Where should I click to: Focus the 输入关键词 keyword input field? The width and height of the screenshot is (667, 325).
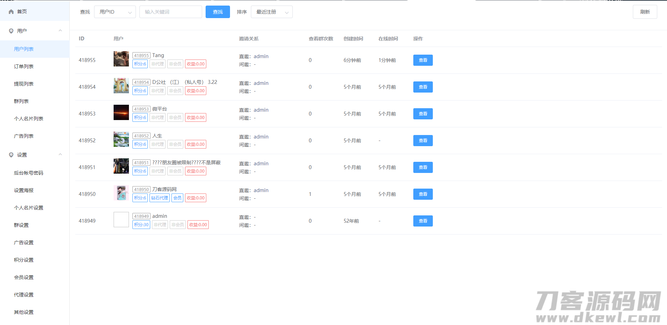(170, 12)
